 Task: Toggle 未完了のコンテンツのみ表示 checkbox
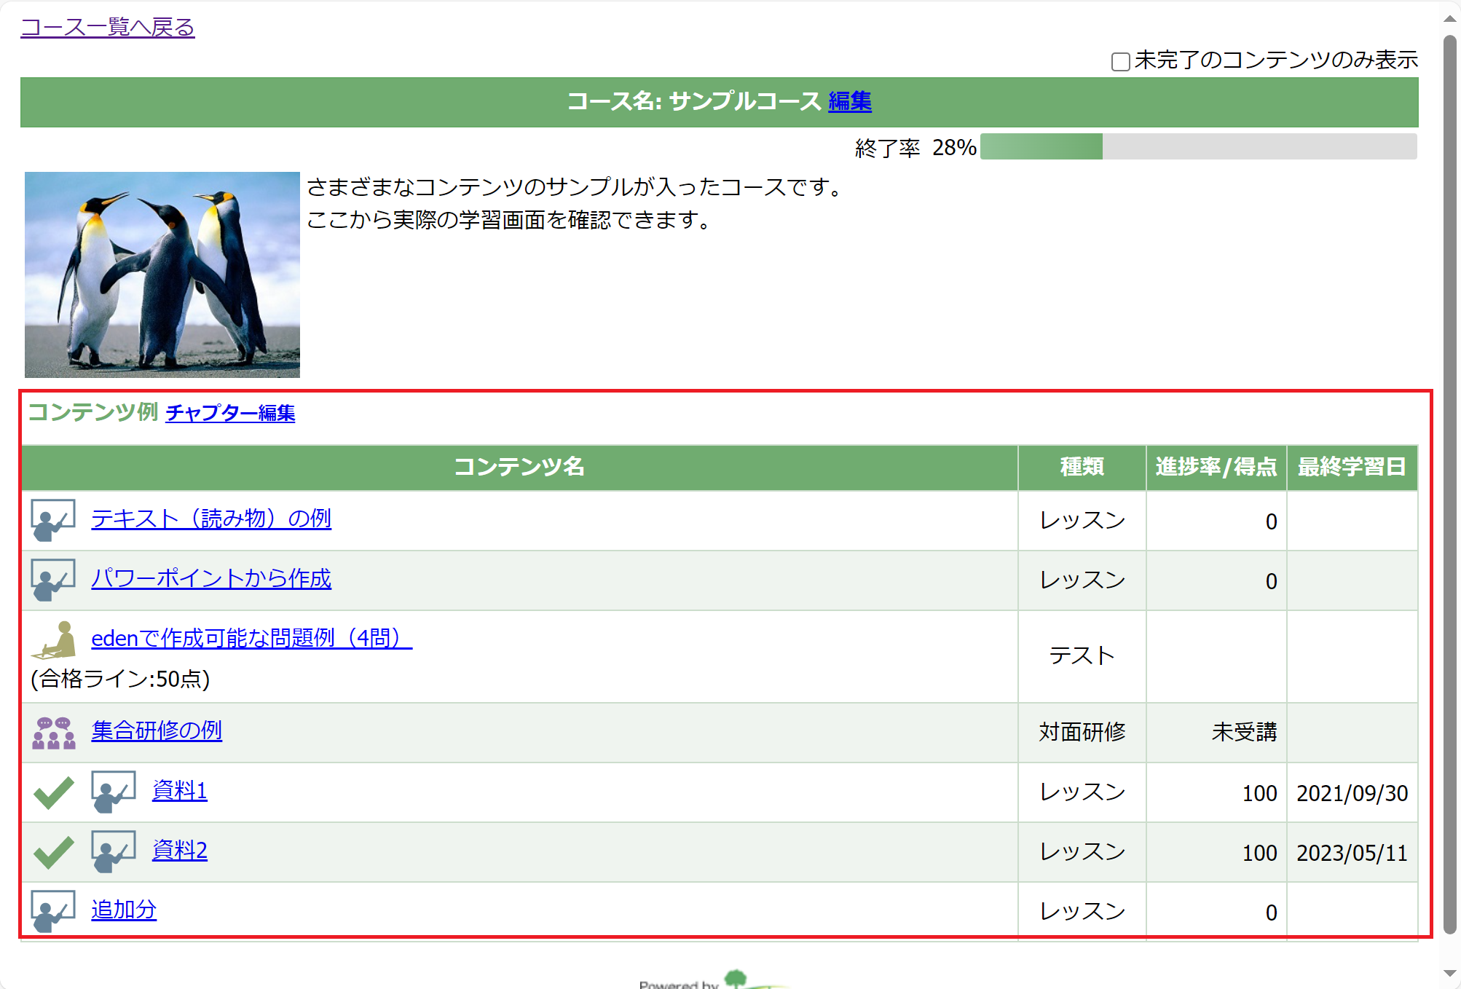[1120, 61]
